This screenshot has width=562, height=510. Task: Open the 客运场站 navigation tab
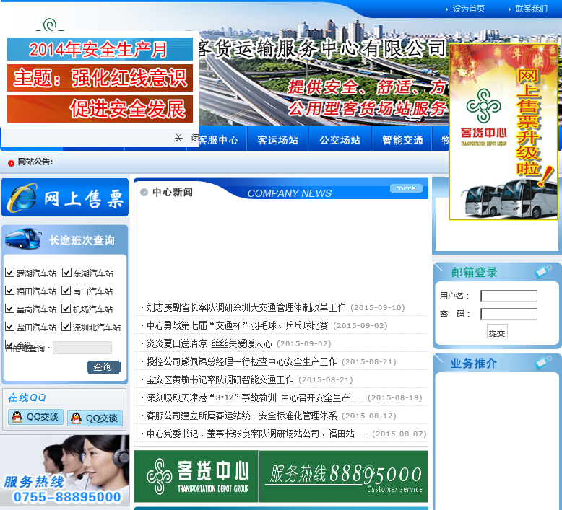[278, 139]
